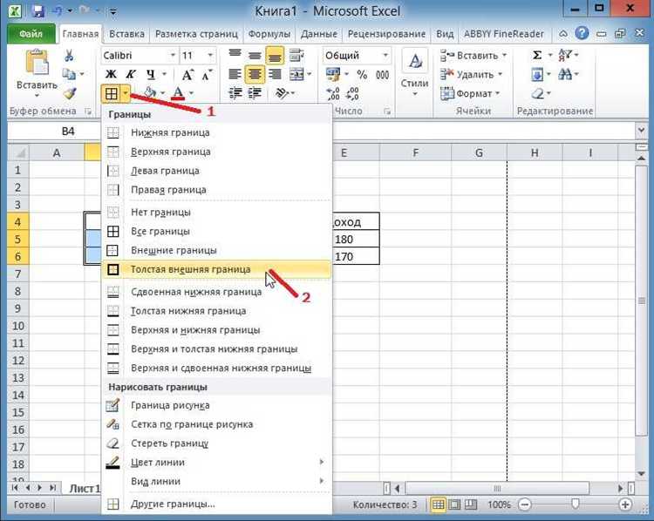
Task: Select Сдвоенная нижняя граница option
Action: pyautogui.click(x=216, y=292)
